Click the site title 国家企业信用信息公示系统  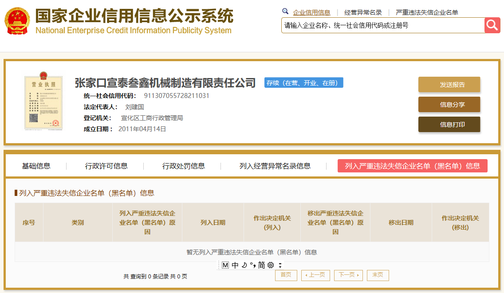134,16
